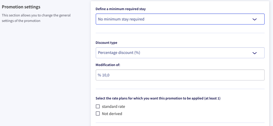Open the 'No minimum stay required' dropdown
The height and width of the screenshot is (126, 273).
pos(180,19)
